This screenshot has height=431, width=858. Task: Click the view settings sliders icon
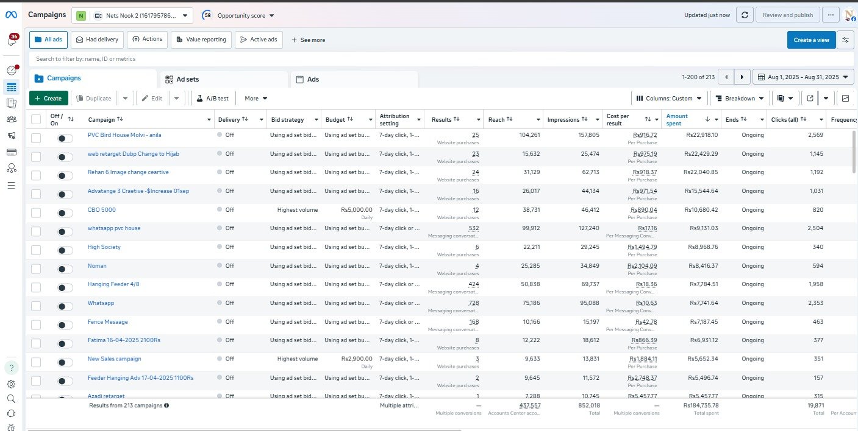(845, 40)
